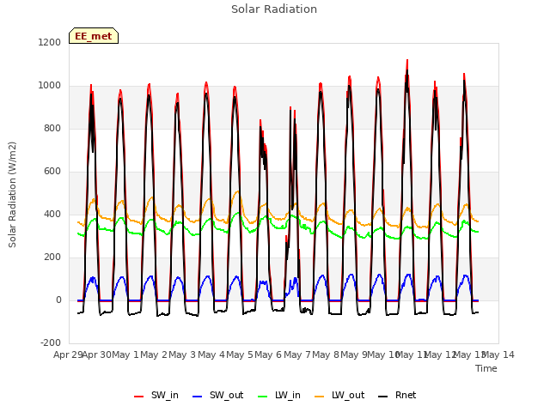Toggle the SW_in series in the legend
This screenshot has width=550, height=412.
click(x=156, y=396)
